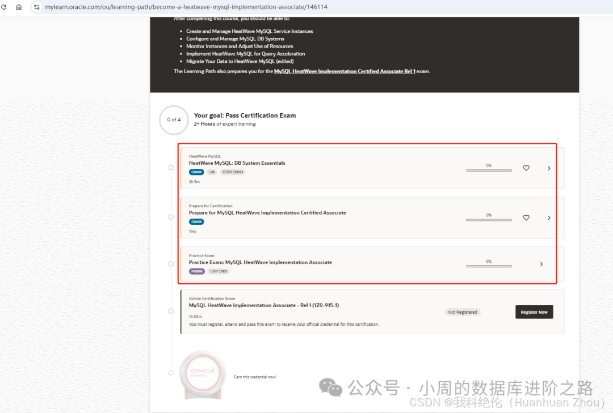
Task: Click the Module tag on the Practice Exam row
Action: point(197,271)
